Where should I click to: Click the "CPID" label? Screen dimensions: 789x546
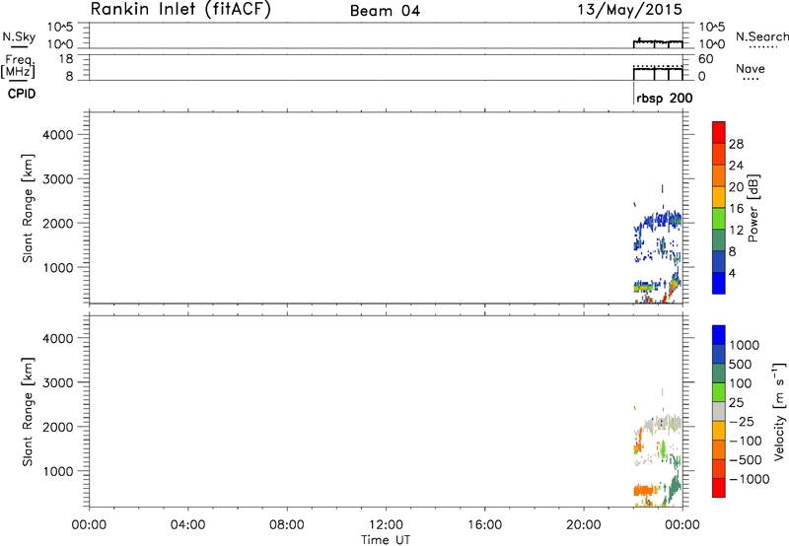22,94
